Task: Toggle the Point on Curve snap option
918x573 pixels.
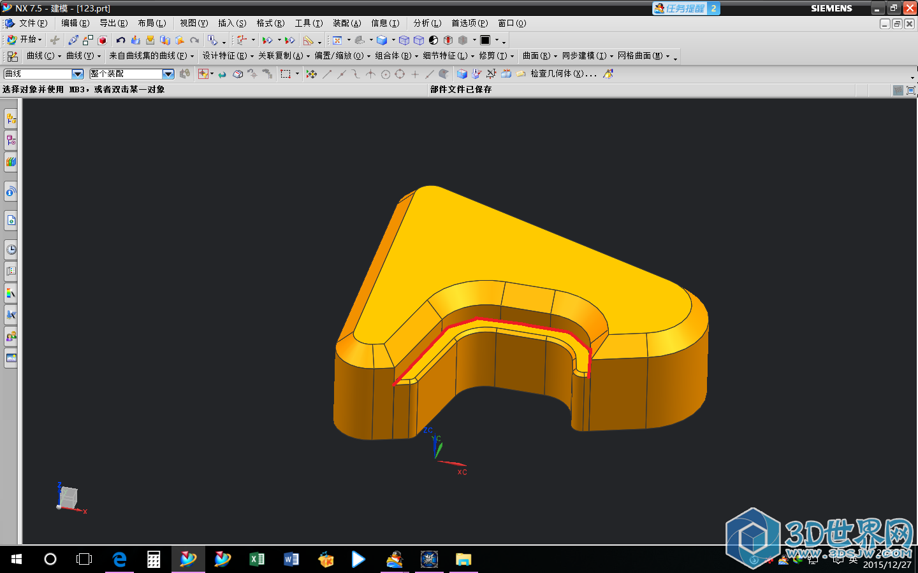Action: (430, 74)
